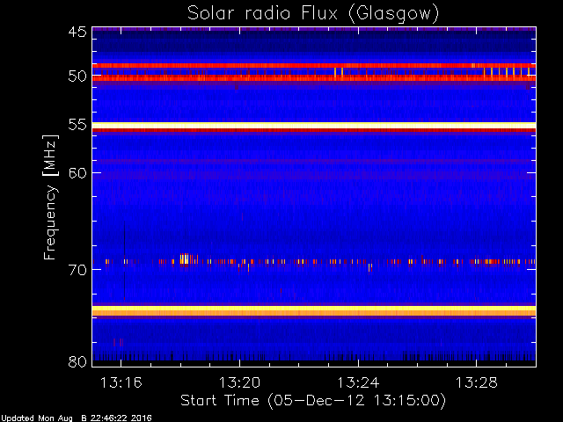Click the '60' frequency tick label
563x422 pixels.
point(77,173)
